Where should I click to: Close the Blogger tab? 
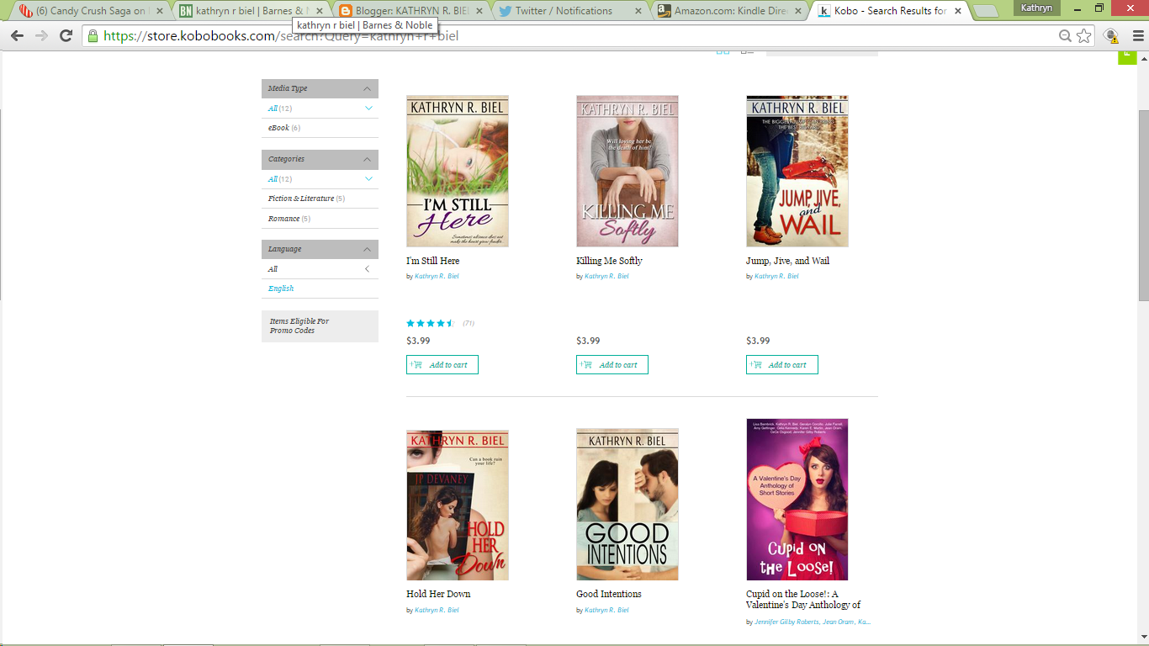479,11
